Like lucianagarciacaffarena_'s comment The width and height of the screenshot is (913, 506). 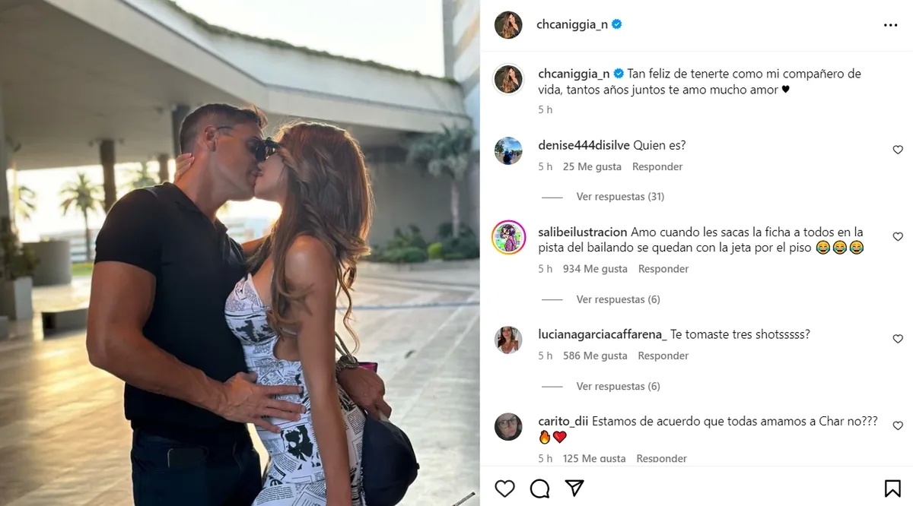[x=898, y=339]
